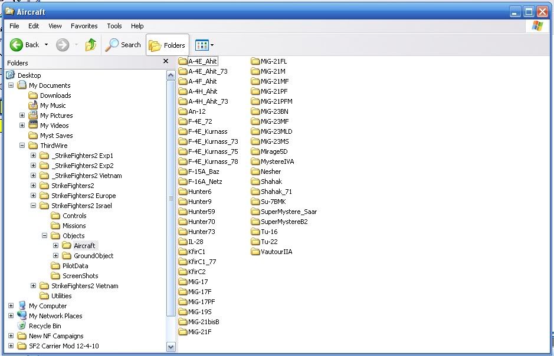
Task: Select the MiG-23MLD folder icon
Action: point(255,131)
